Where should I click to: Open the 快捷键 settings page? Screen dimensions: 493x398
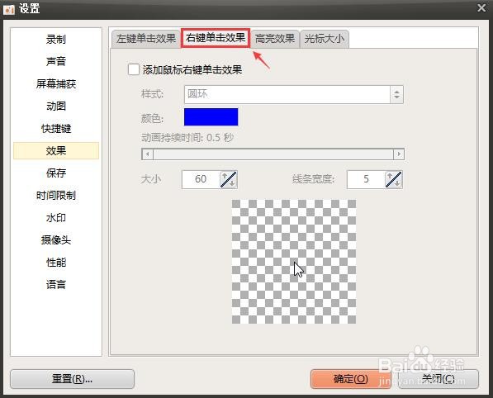56,129
